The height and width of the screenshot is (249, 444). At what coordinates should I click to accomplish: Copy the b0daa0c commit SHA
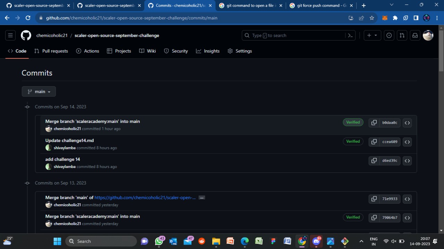374,123
